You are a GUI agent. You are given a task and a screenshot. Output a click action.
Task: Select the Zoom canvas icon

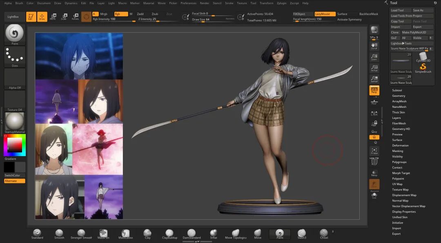(374, 57)
